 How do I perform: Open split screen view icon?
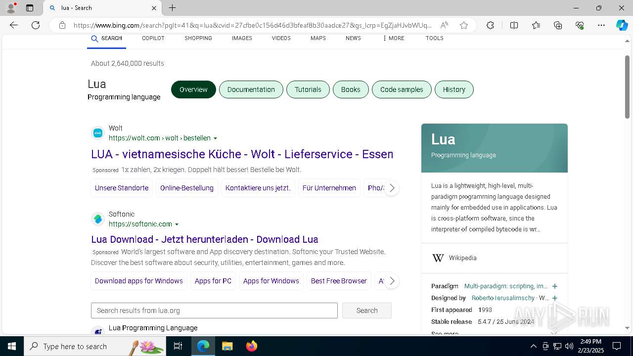[x=514, y=25]
